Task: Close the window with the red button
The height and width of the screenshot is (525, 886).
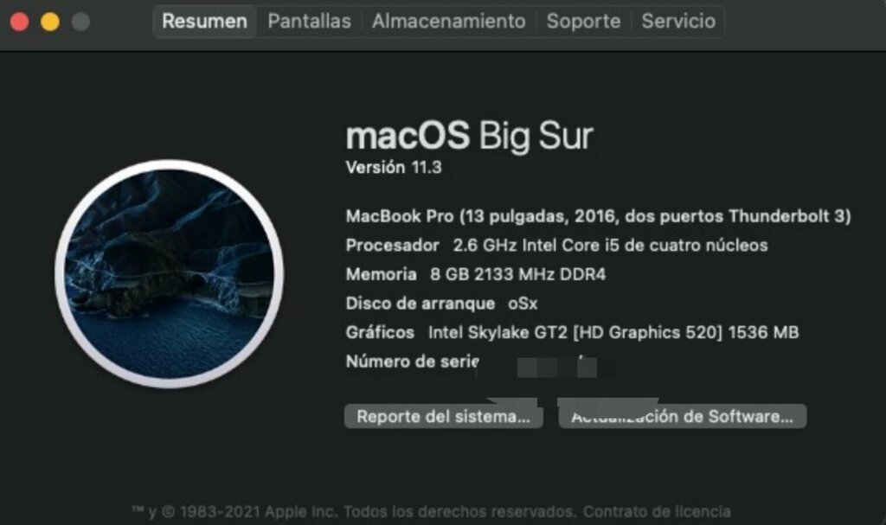Action: tap(20, 22)
